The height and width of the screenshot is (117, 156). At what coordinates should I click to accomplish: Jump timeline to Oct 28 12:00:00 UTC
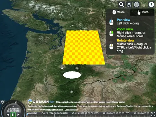click(85, 113)
